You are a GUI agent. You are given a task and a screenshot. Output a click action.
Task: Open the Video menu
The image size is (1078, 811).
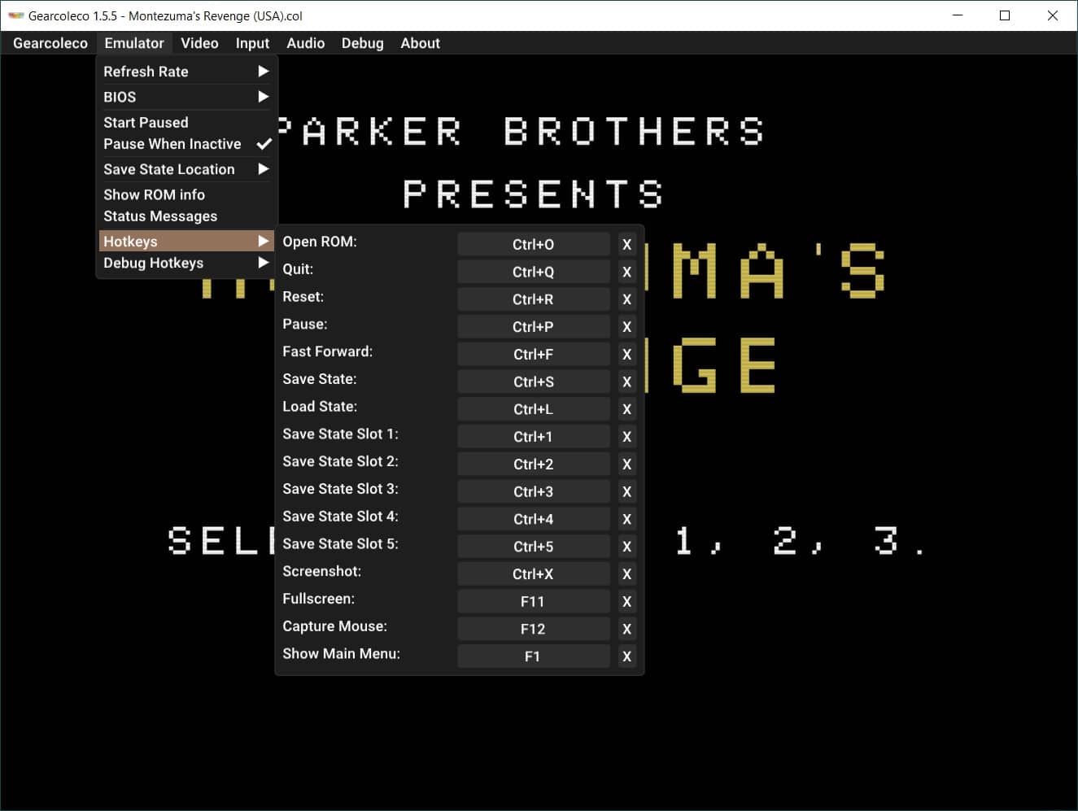199,43
